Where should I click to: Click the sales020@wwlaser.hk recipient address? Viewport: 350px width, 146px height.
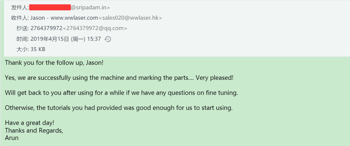130,18
